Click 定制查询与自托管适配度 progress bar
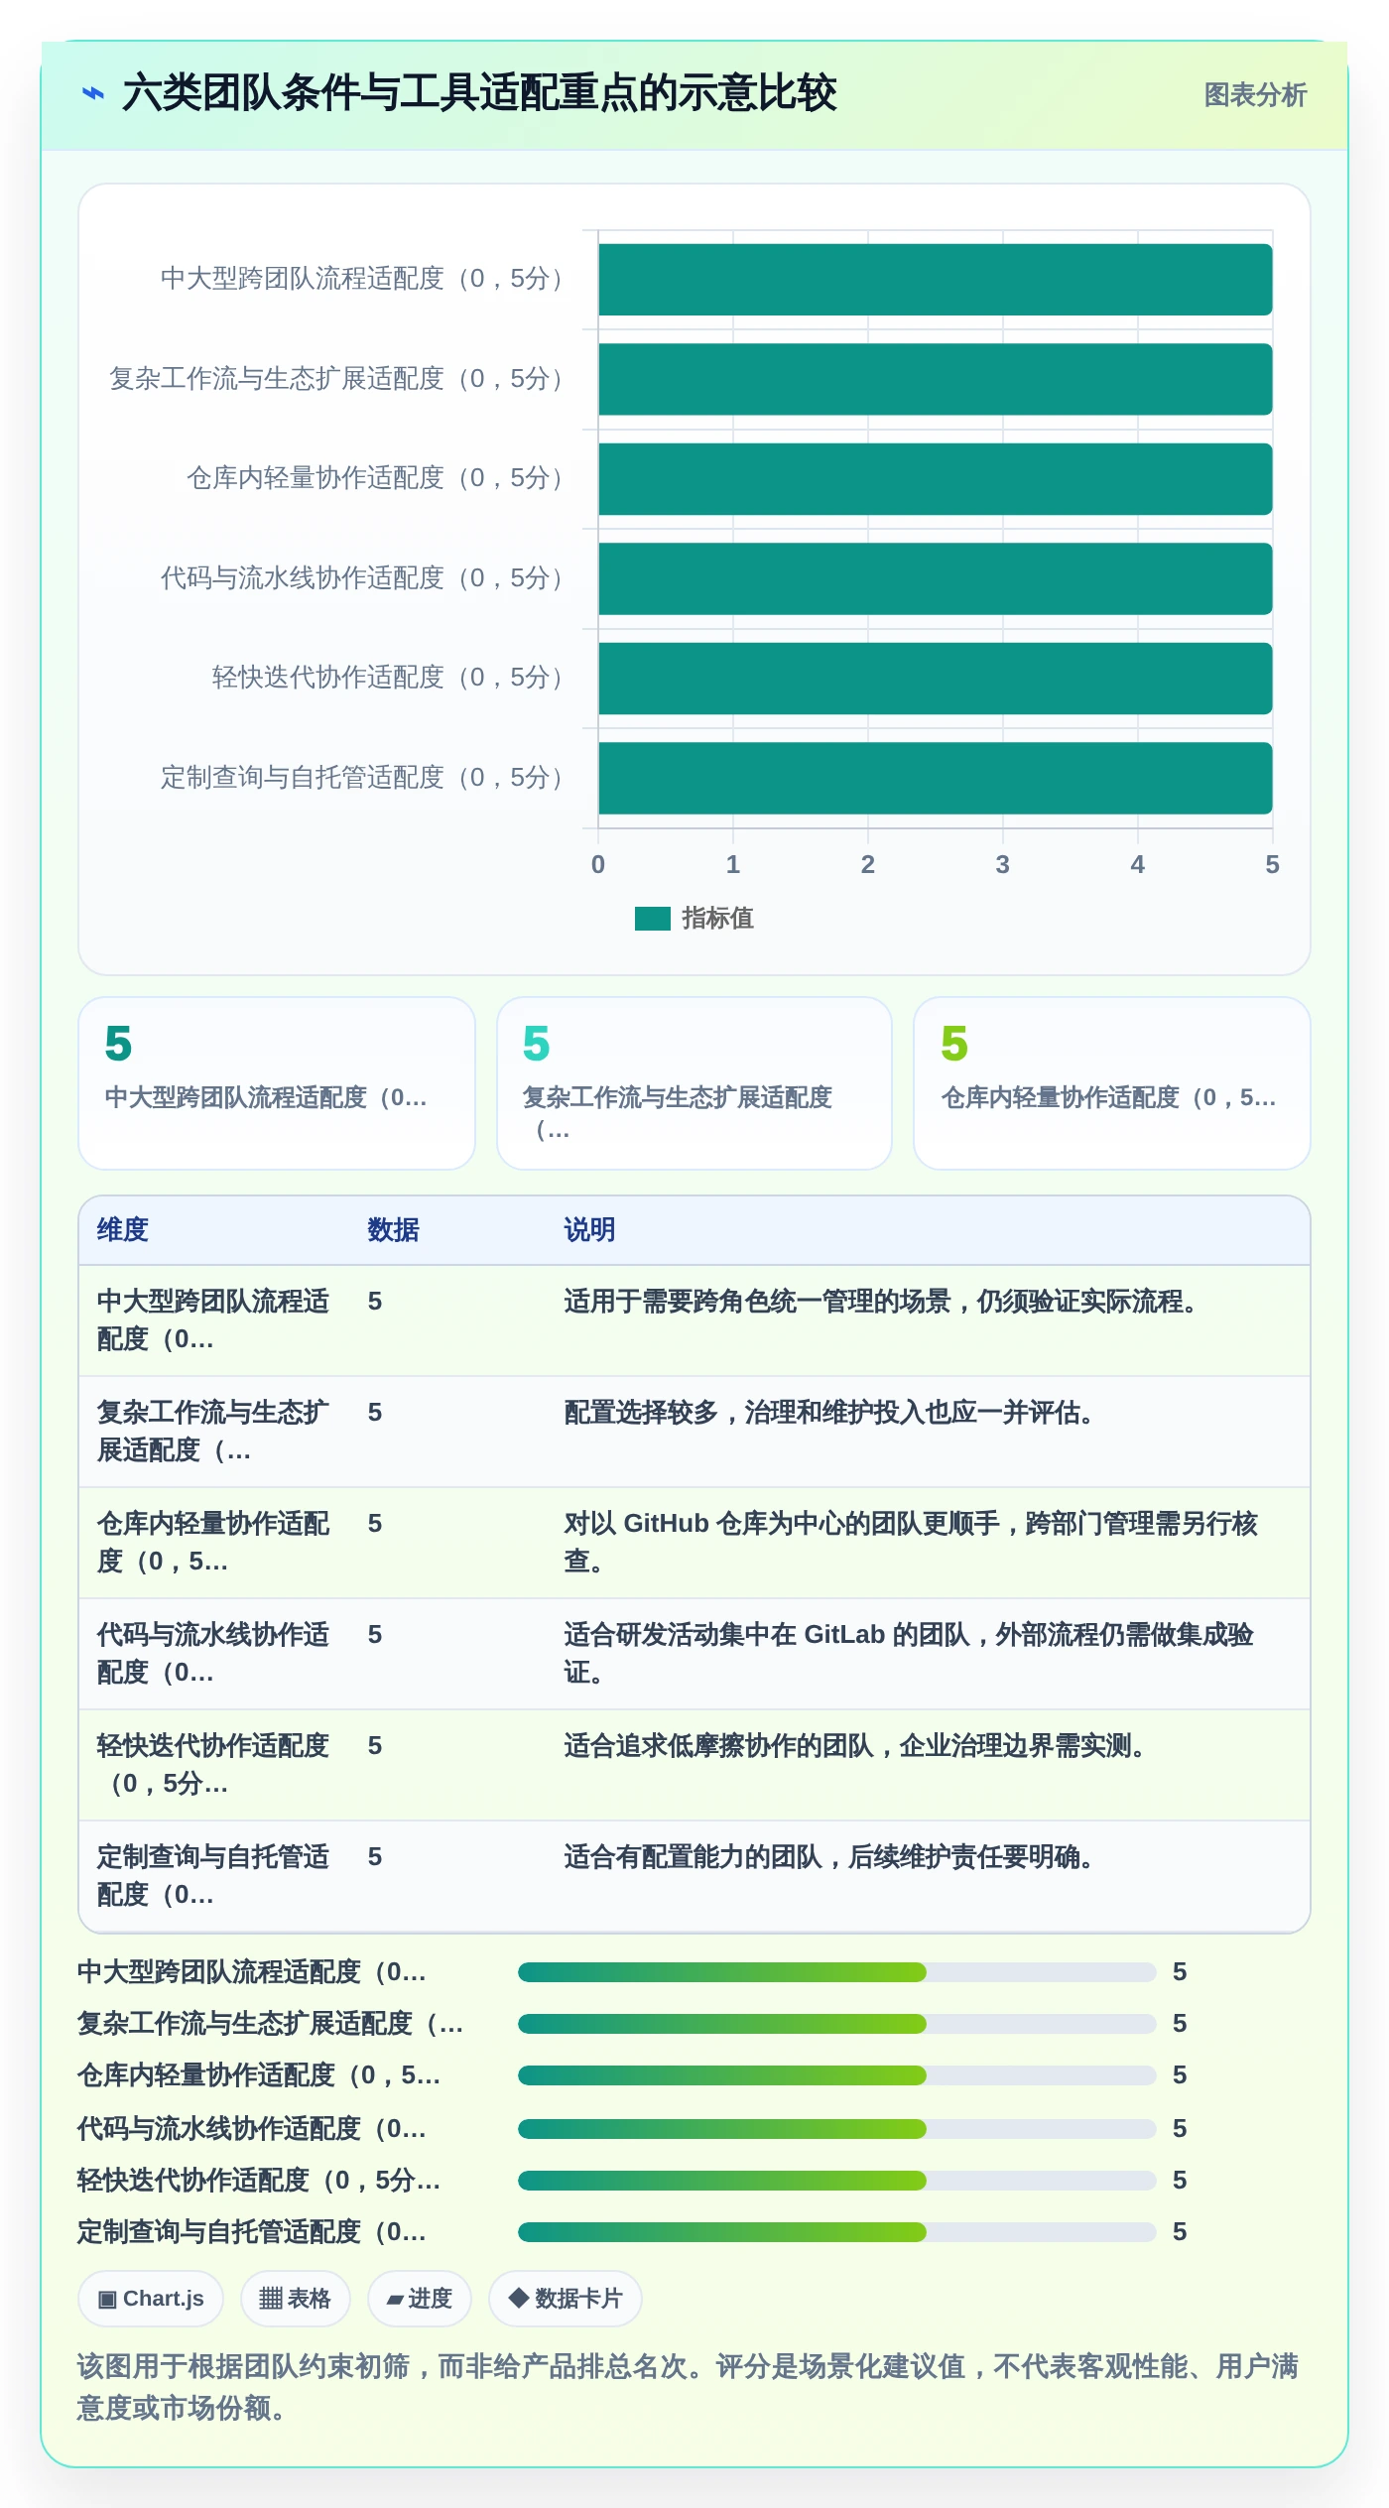 click(x=836, y=2232)
